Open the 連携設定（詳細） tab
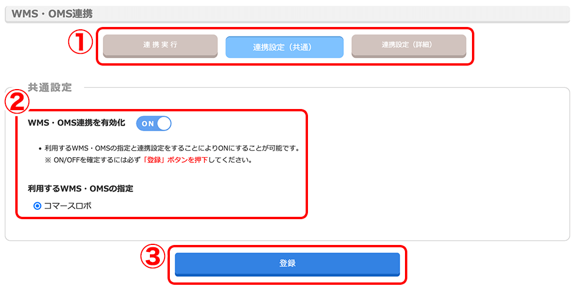576x293 pixels. [x=409, y=46]
